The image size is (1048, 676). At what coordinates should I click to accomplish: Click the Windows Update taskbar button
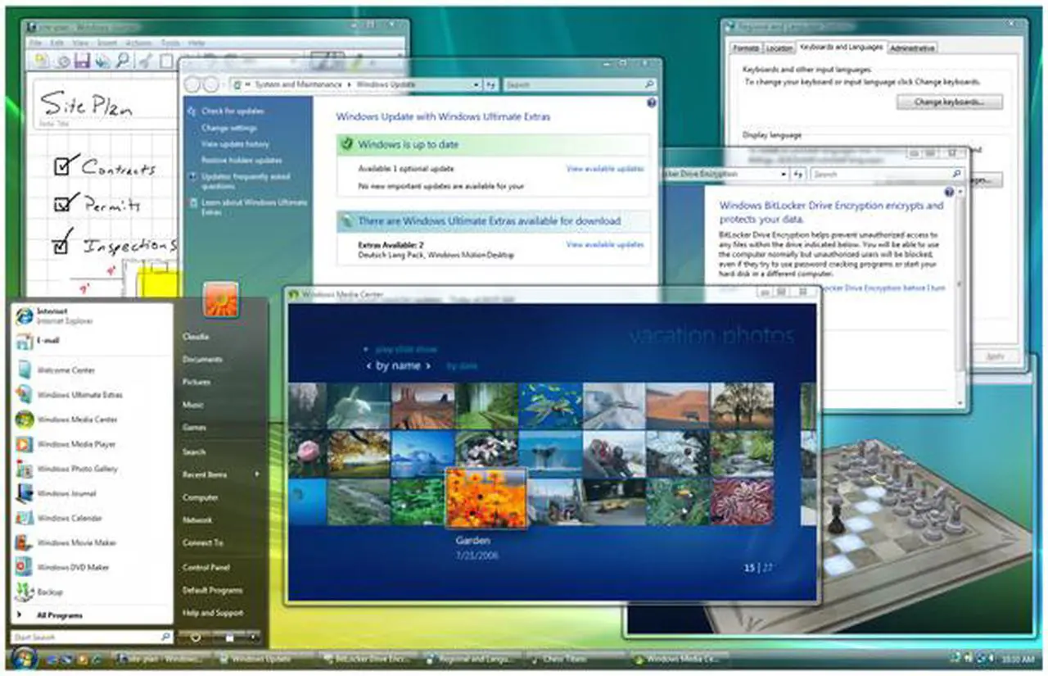[264, 658]
